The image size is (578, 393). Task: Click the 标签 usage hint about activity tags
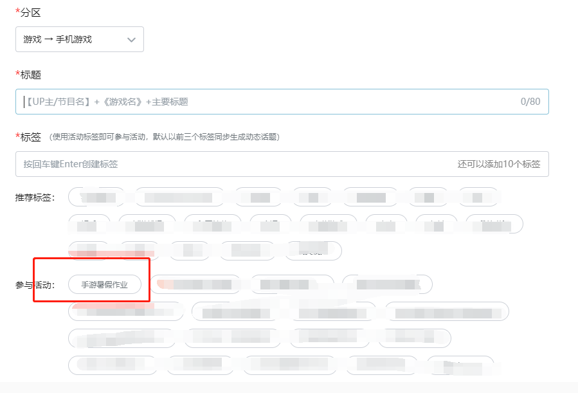pyautogui.click(x=165, y=137)
